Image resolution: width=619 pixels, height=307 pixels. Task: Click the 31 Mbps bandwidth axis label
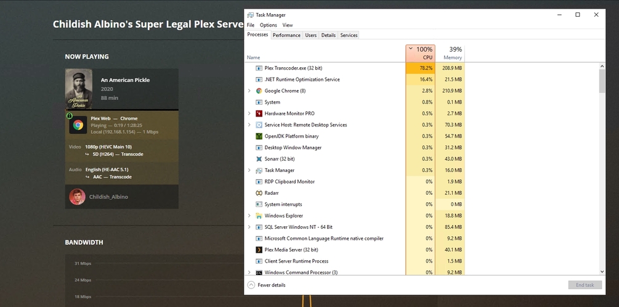[83, 263]
